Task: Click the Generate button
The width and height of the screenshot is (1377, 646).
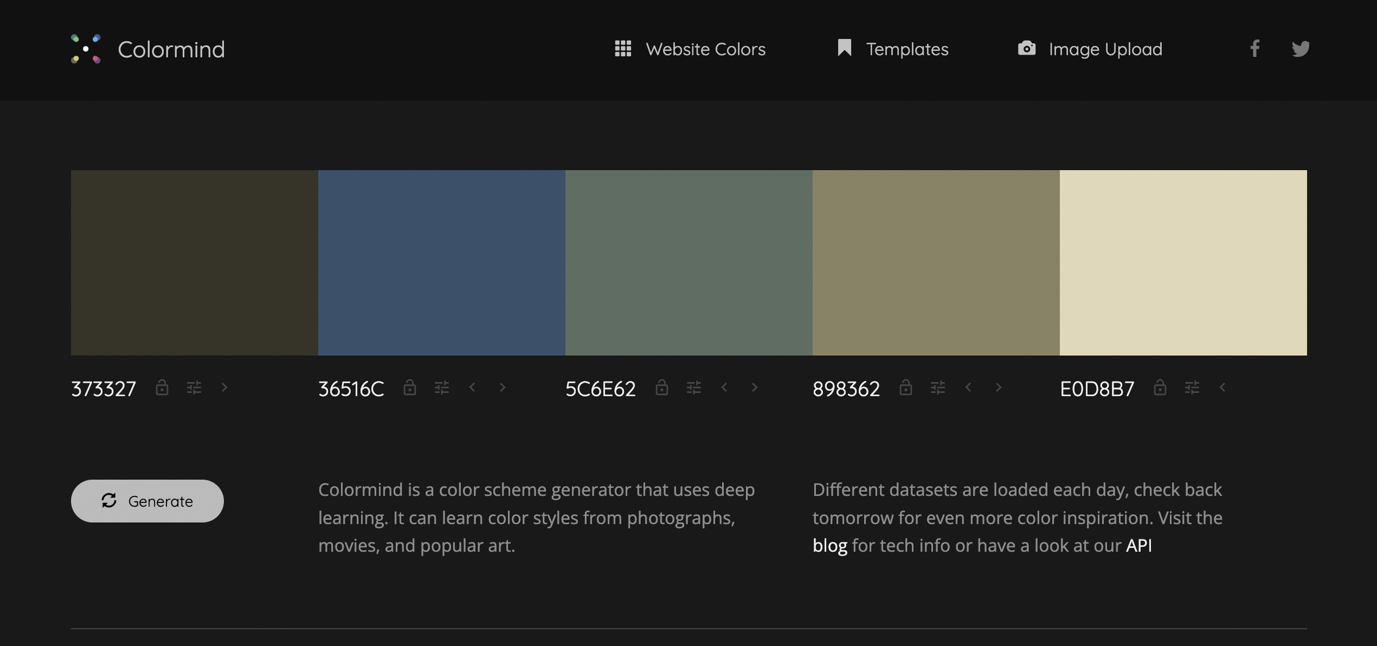Action: pyautogui.click(x=147, y=501)
